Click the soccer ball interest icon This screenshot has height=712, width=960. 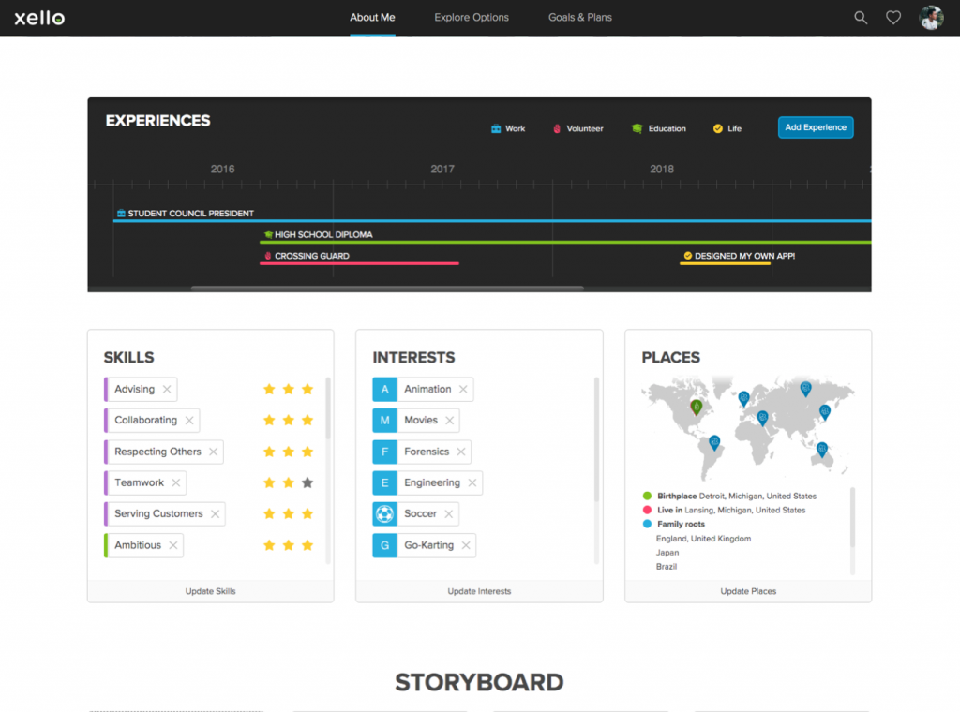click(x=384, y=513)
